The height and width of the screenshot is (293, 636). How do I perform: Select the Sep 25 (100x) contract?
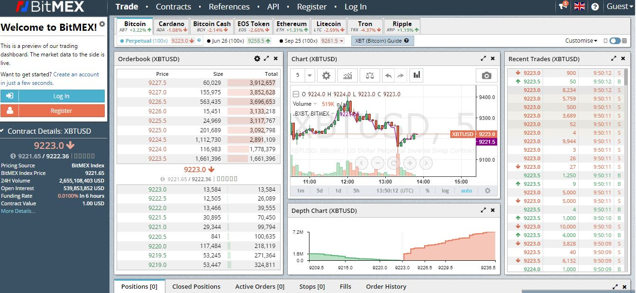311,41
